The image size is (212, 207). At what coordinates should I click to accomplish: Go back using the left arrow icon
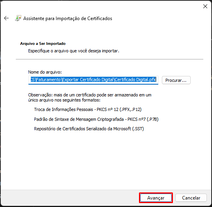pyautogui.click(x=6, y=18)
